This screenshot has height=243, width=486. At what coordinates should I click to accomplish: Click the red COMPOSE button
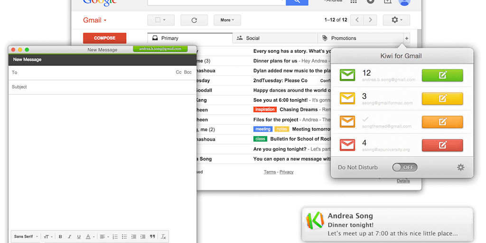[x=105, y=38]
